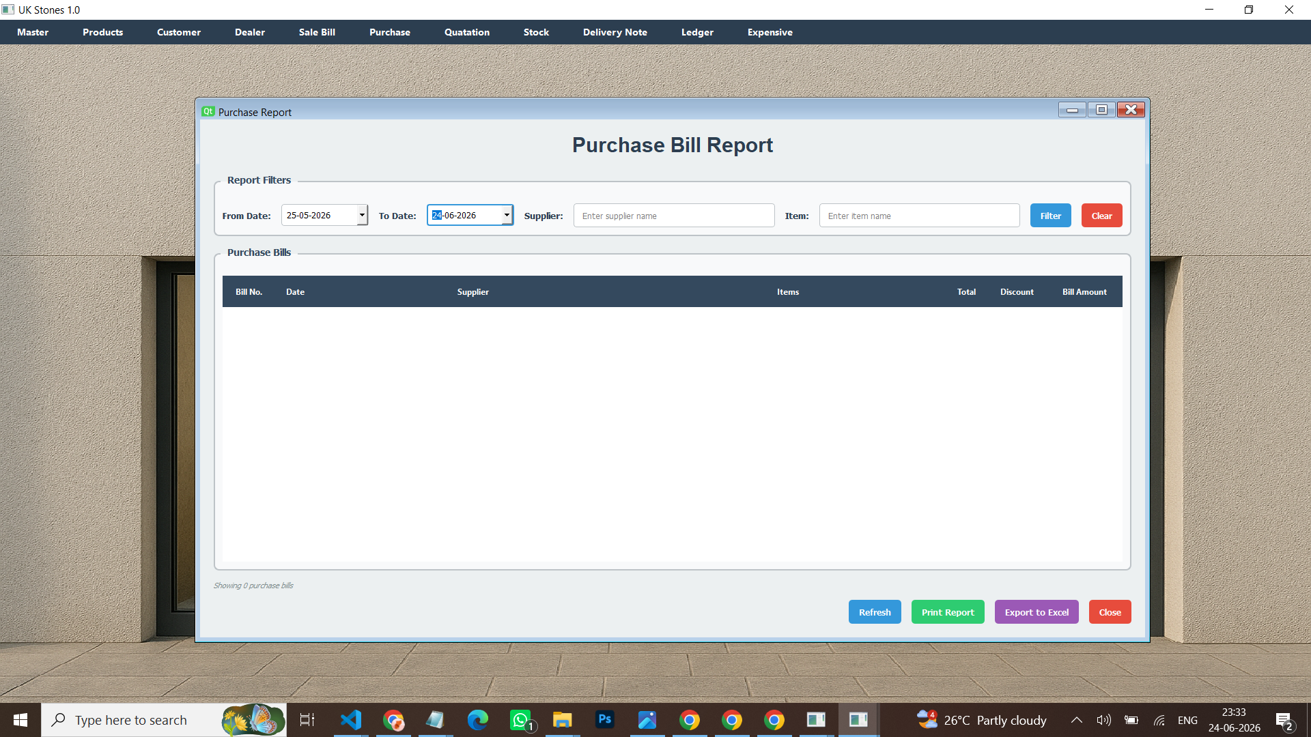The width and height of the screenshot is (1311, 737).
Task: Open the Purchase menu
Action: tap(389, 32)
